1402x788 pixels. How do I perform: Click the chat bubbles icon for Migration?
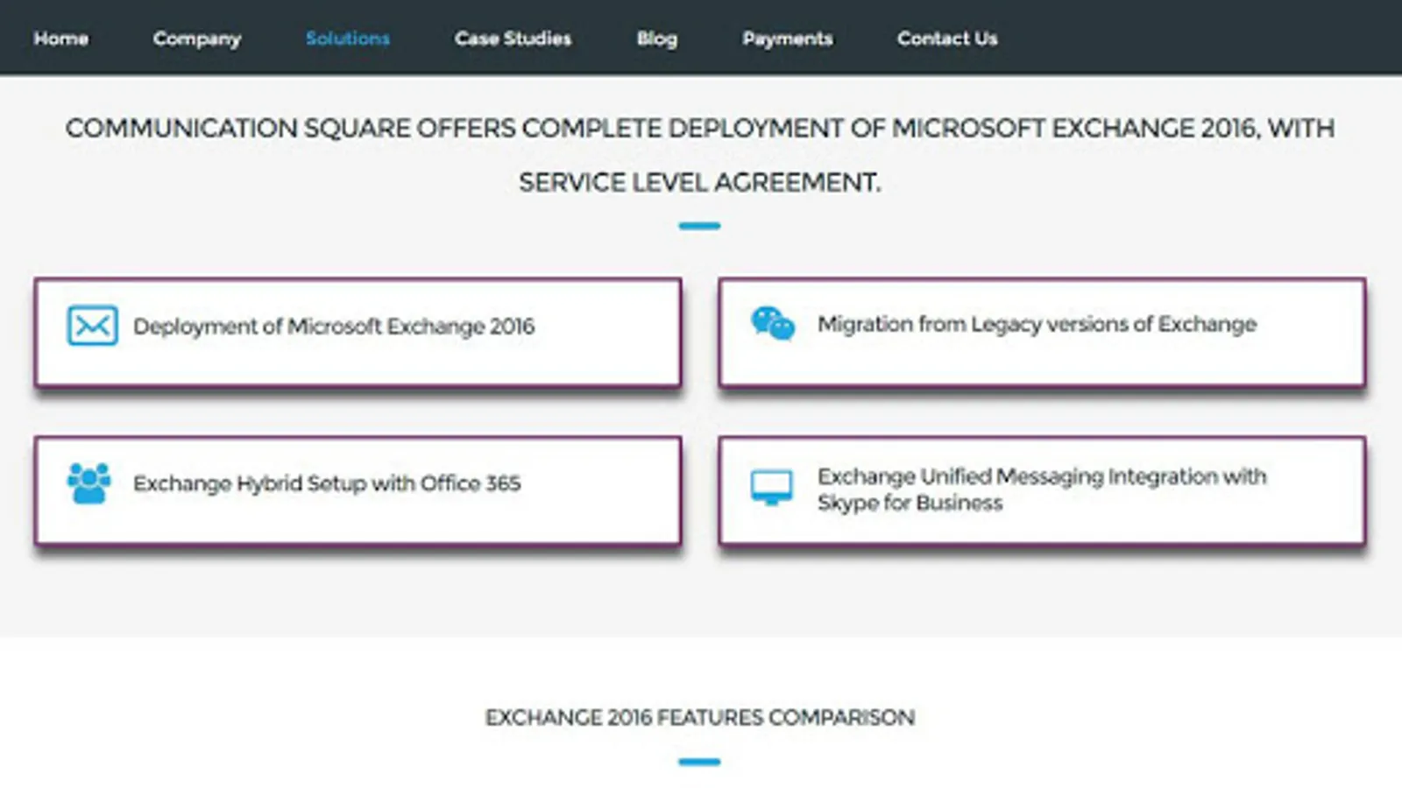(773, 324)
